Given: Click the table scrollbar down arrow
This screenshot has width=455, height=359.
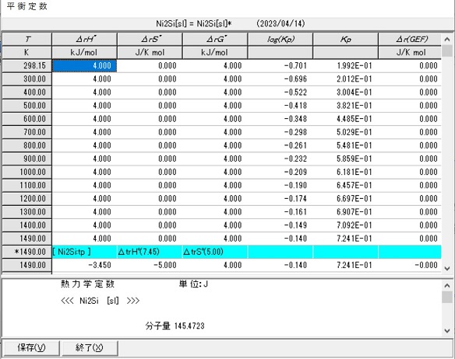Looking at the screenshot, I should pos(447,268).
